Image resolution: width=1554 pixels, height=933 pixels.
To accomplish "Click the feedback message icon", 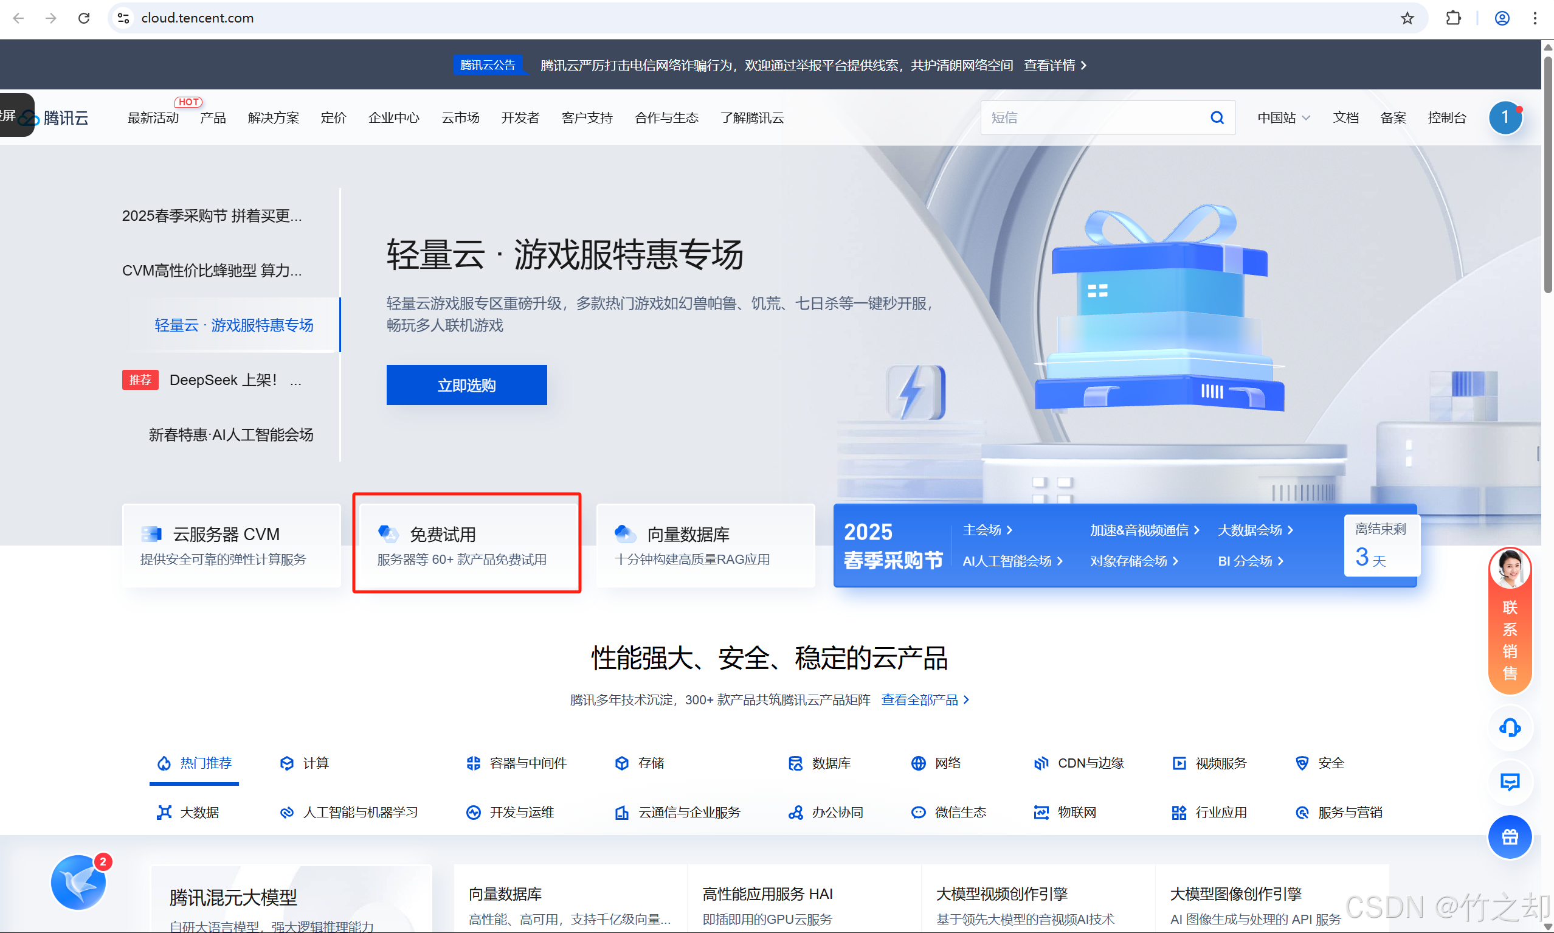I will pyautogui.click(x=1510, y=782).
